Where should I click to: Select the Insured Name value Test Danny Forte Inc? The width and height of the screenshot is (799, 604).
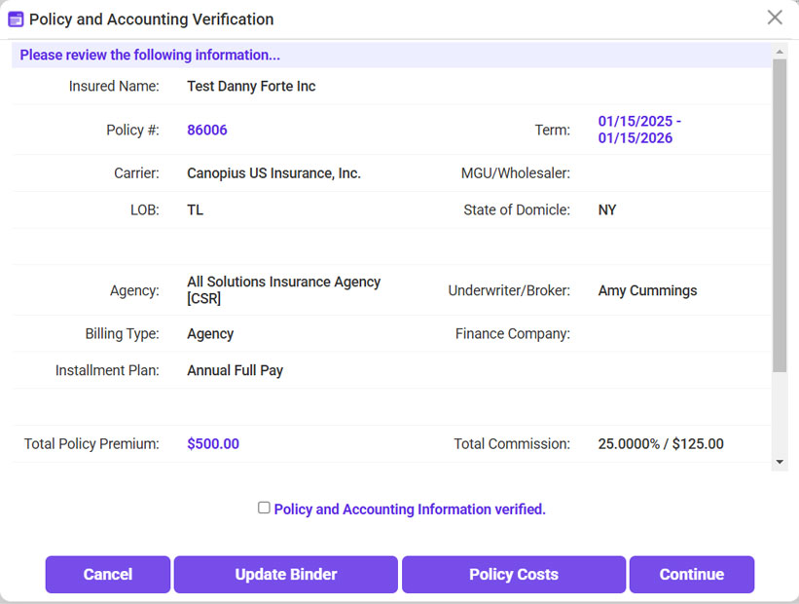[252, 86]
